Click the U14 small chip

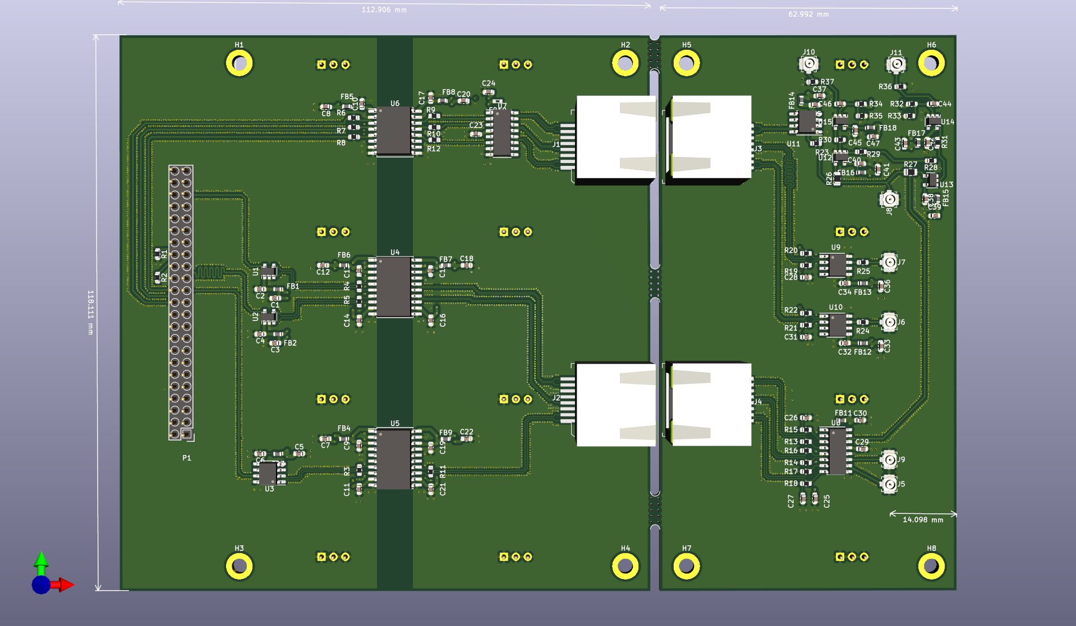pos(933,121)
